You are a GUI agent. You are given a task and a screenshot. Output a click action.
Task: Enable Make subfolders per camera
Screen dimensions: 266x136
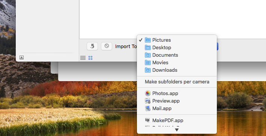click(177, 82)
